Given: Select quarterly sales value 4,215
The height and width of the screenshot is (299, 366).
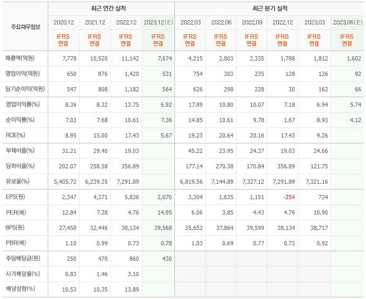Looking at the screenshot, I should click(x=195, y=58).
